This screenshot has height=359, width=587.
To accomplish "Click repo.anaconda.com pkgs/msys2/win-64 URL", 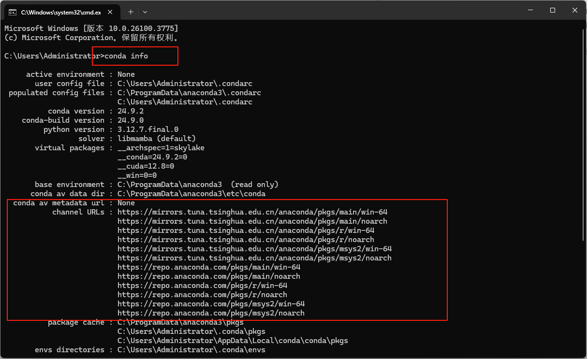I will pyautogui.click(x=211, y=304).
